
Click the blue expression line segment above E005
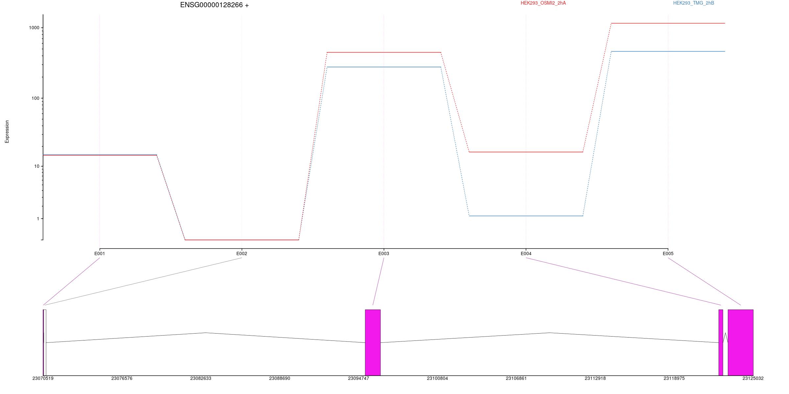point(668,51)
